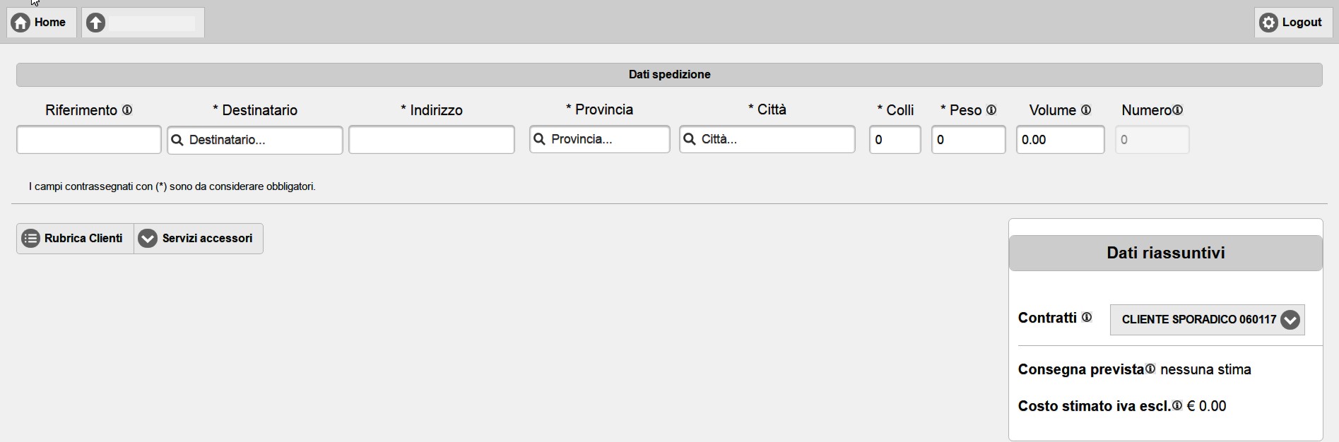Click the up arrow upload icon
Screen dimensions: 1339x442
click(x=96, y=23)
